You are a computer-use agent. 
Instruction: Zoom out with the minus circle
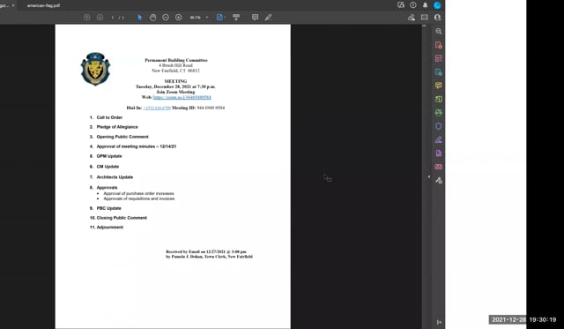[x=166, y=18]
